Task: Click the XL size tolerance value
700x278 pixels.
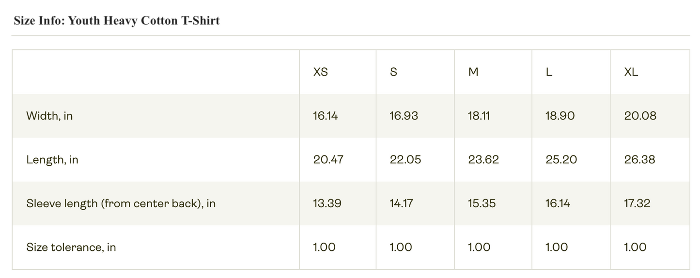Action: pyautogui.click(x=635, y=247)
